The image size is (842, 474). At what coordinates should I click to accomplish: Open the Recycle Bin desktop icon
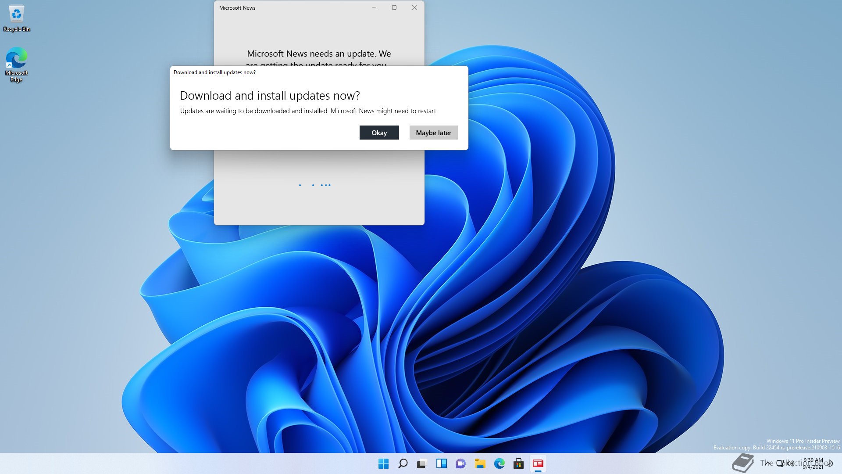point(17,18)
